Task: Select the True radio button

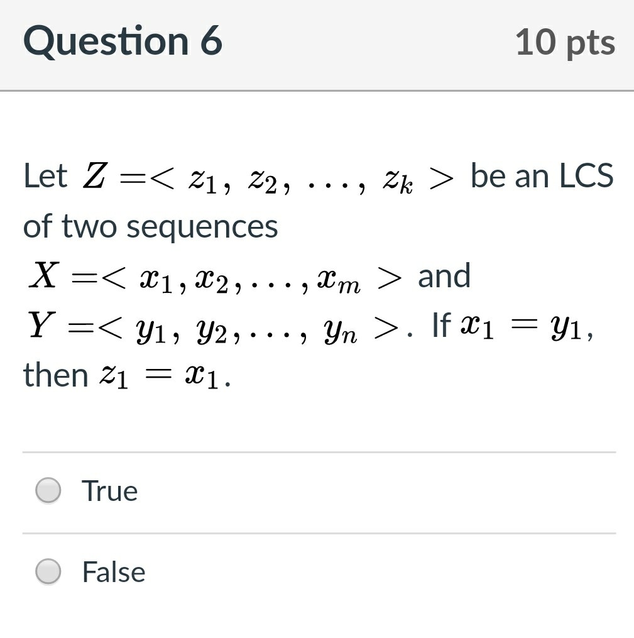Action: click(x=48, y=490)
